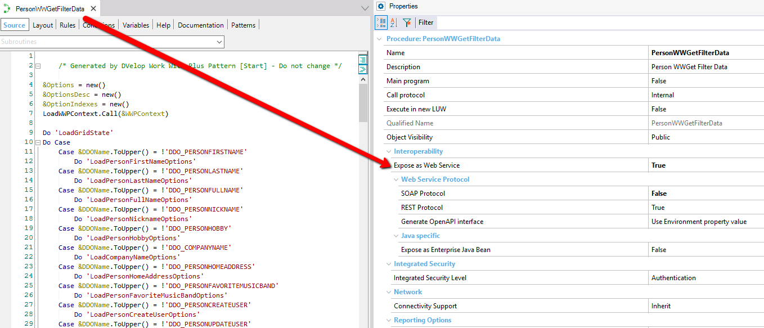Screen dimensions: 764x328
Task: Edit the Description value 'Person WWGet Filter Data'
Action: 706,67
